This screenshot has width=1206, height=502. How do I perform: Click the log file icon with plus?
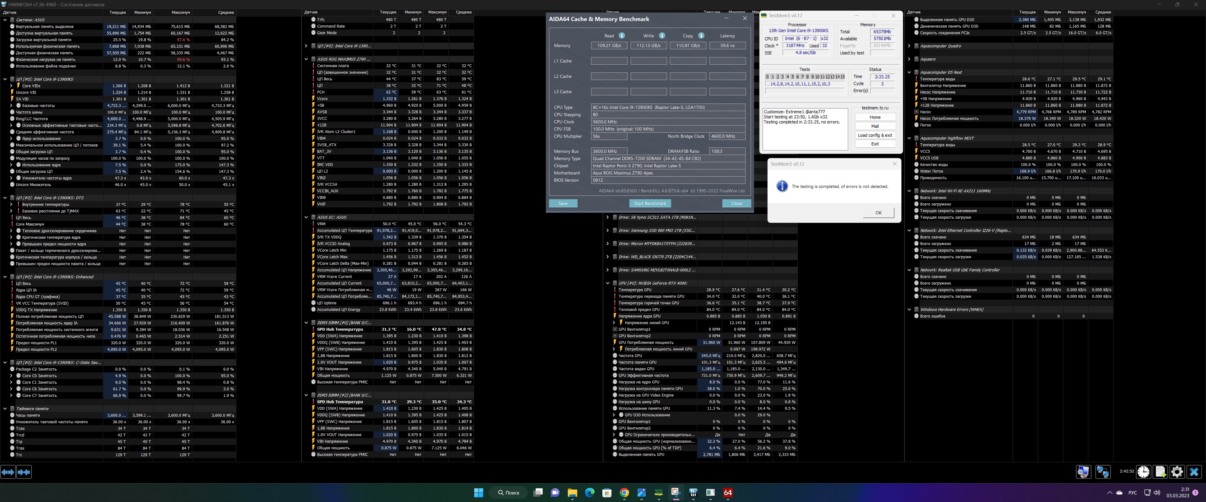click(1160, 472)
